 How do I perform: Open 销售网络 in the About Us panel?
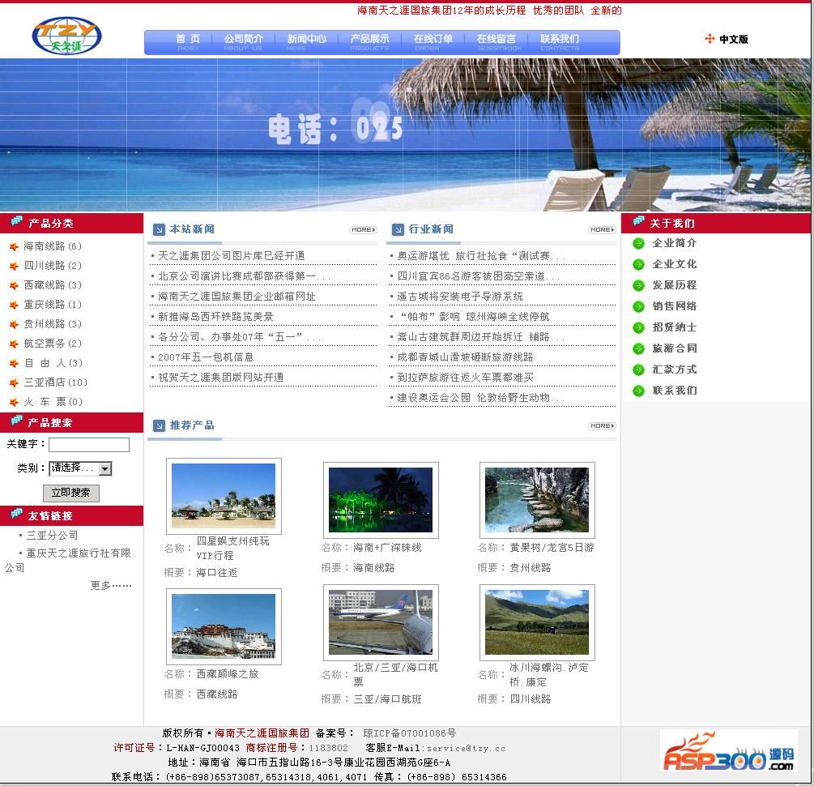675,306
